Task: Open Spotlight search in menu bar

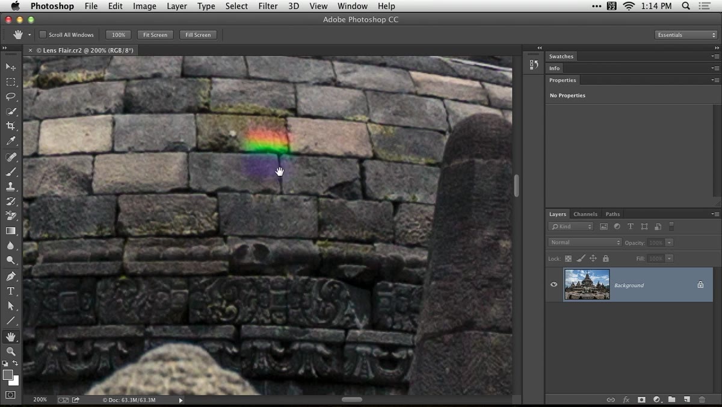Action: (x=686, y=6)
